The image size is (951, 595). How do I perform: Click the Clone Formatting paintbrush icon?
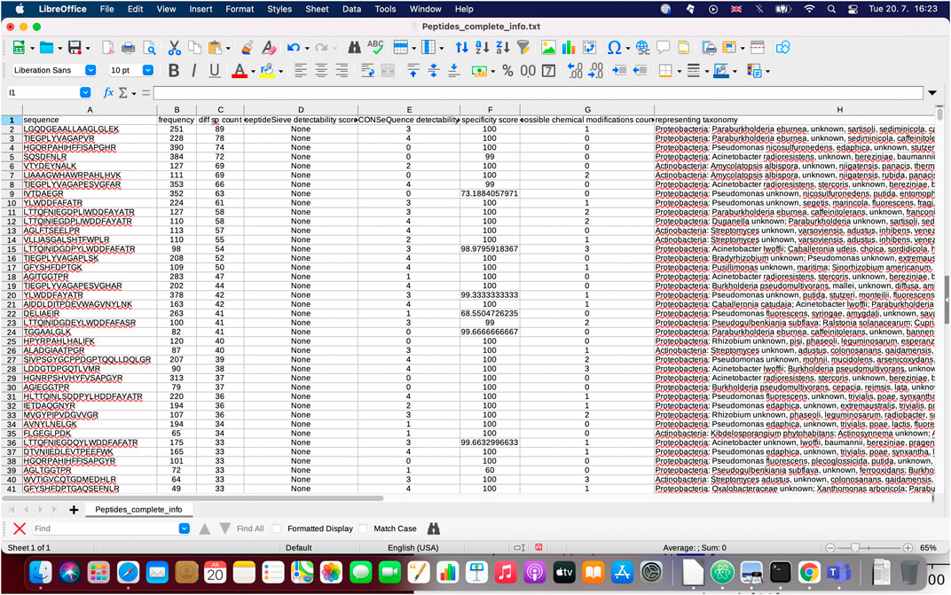point(248,48)
